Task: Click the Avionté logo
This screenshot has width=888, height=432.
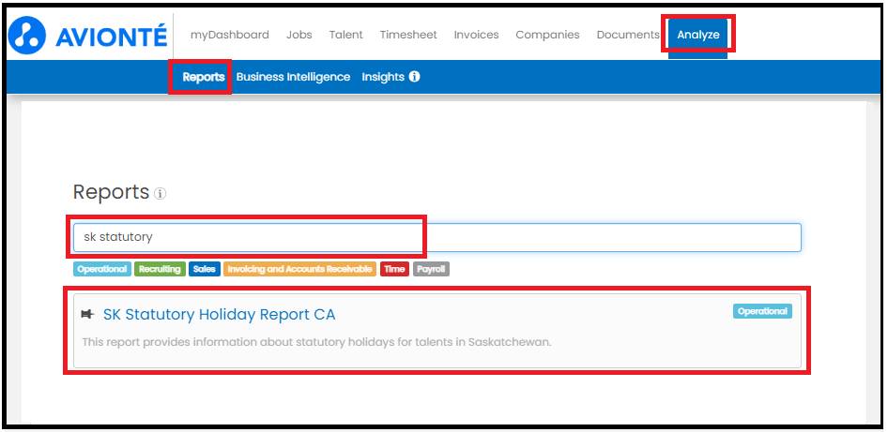Action: [x=88, y=35]
